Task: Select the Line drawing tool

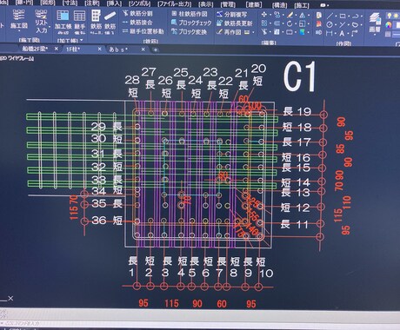Action: click(330, 16)
